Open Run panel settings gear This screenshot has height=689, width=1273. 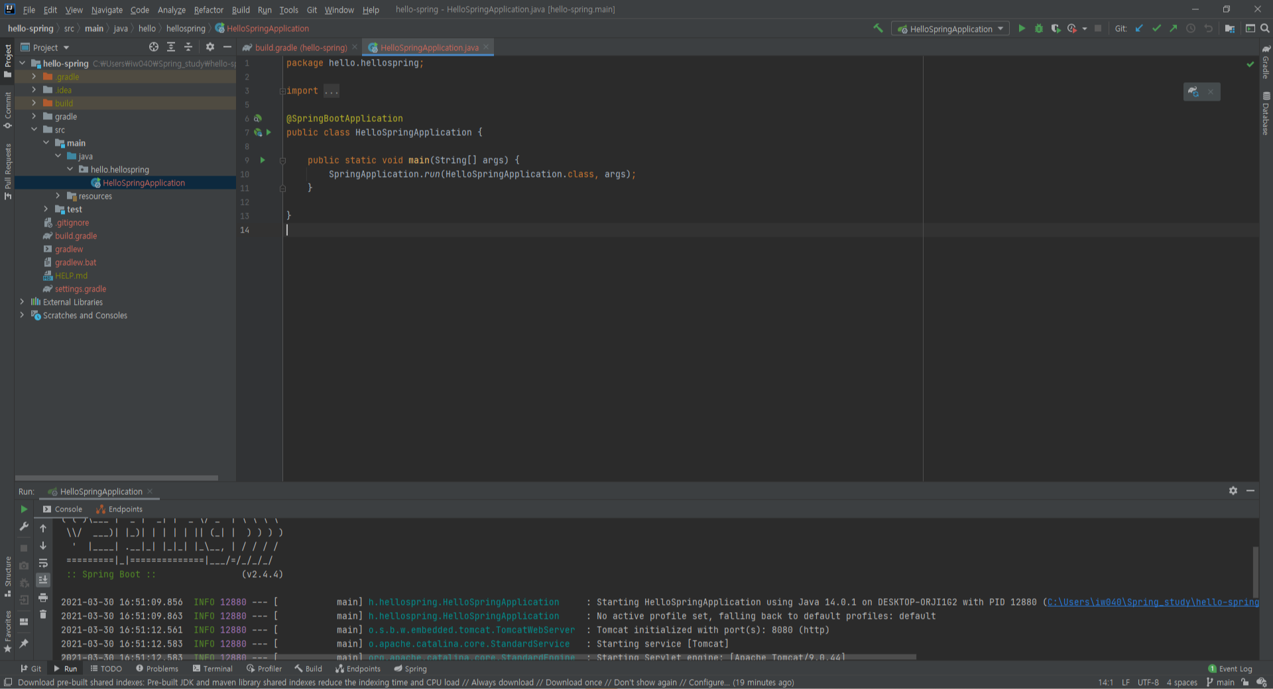click(x=1233, y=491)
